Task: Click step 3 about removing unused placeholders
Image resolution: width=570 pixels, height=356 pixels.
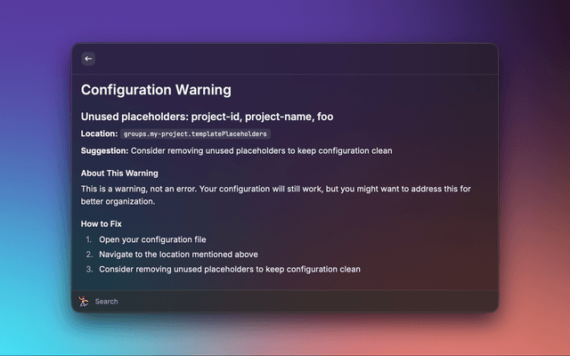Action: 229,269
